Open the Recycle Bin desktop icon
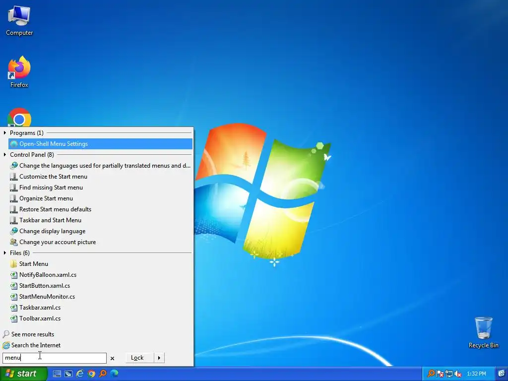Screen dimensions: 508x381 483,333
